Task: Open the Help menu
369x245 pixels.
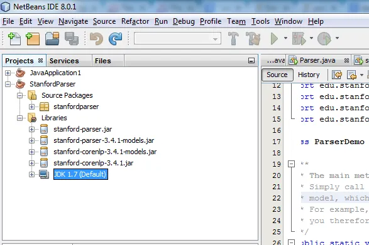Action: coord(316,21)
